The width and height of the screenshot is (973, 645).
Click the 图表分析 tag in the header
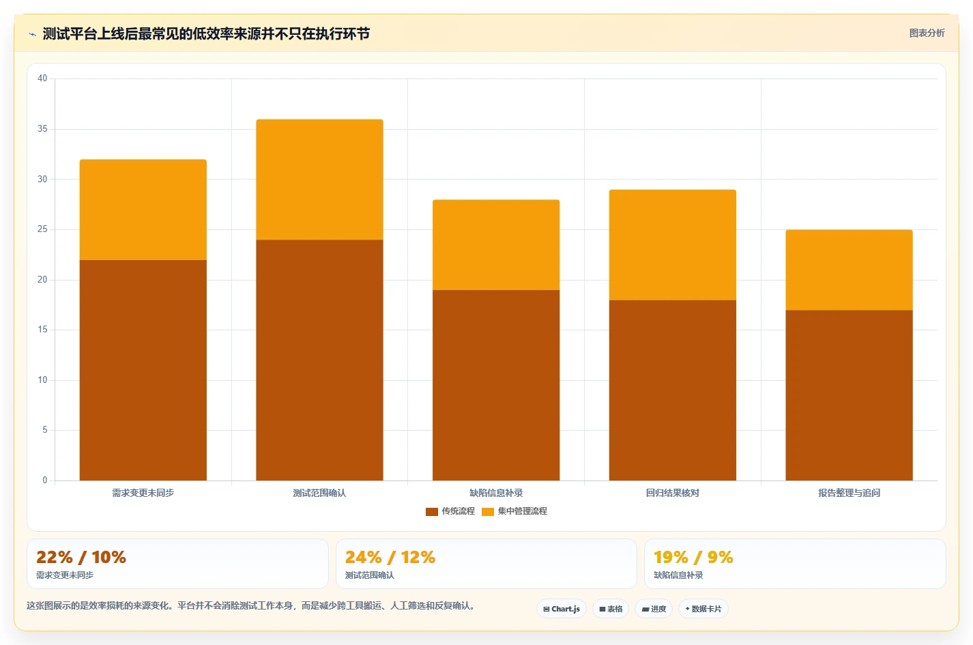pyautogui.click(x=927, y=33)
